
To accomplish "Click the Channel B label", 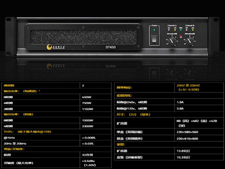I will click(x=190, y=25).
